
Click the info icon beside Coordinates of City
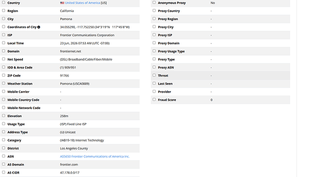[x=39, y=27]
